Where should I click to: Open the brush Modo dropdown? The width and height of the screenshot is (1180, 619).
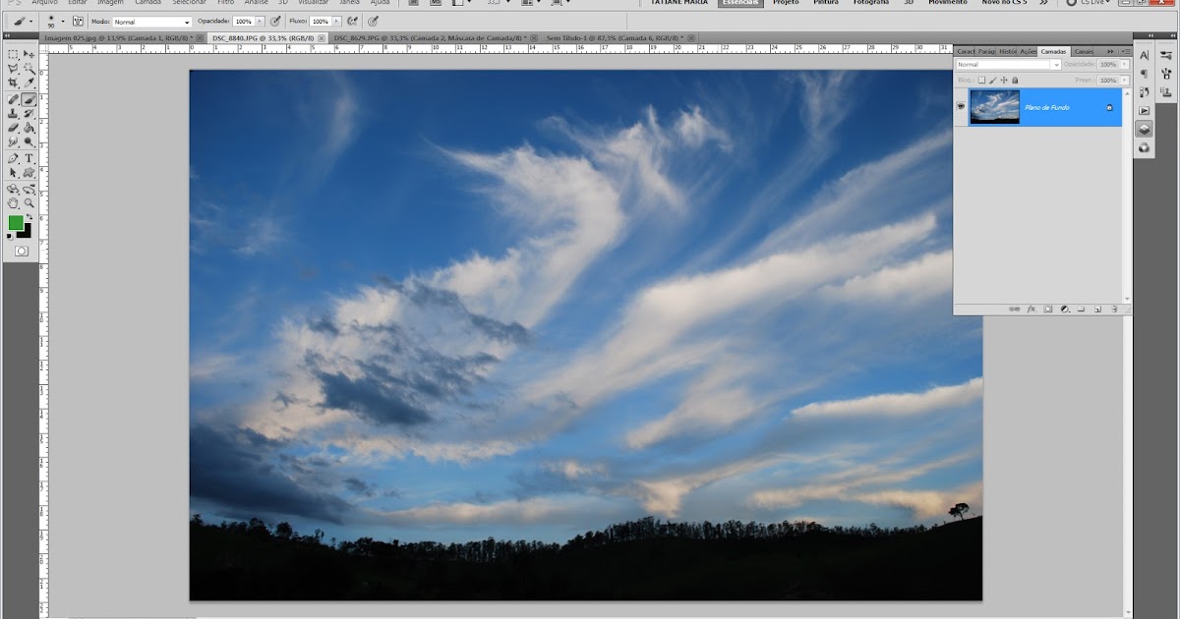click(x=151, y=22)
